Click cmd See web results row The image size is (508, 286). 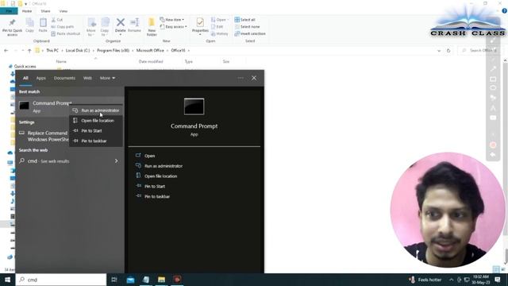(65, 160)
